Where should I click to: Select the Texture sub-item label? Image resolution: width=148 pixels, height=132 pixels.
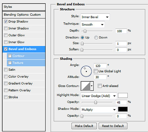[18, 63]
